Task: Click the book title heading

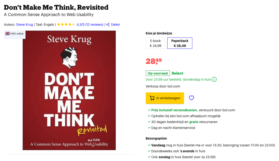Action: click(56, 7)
